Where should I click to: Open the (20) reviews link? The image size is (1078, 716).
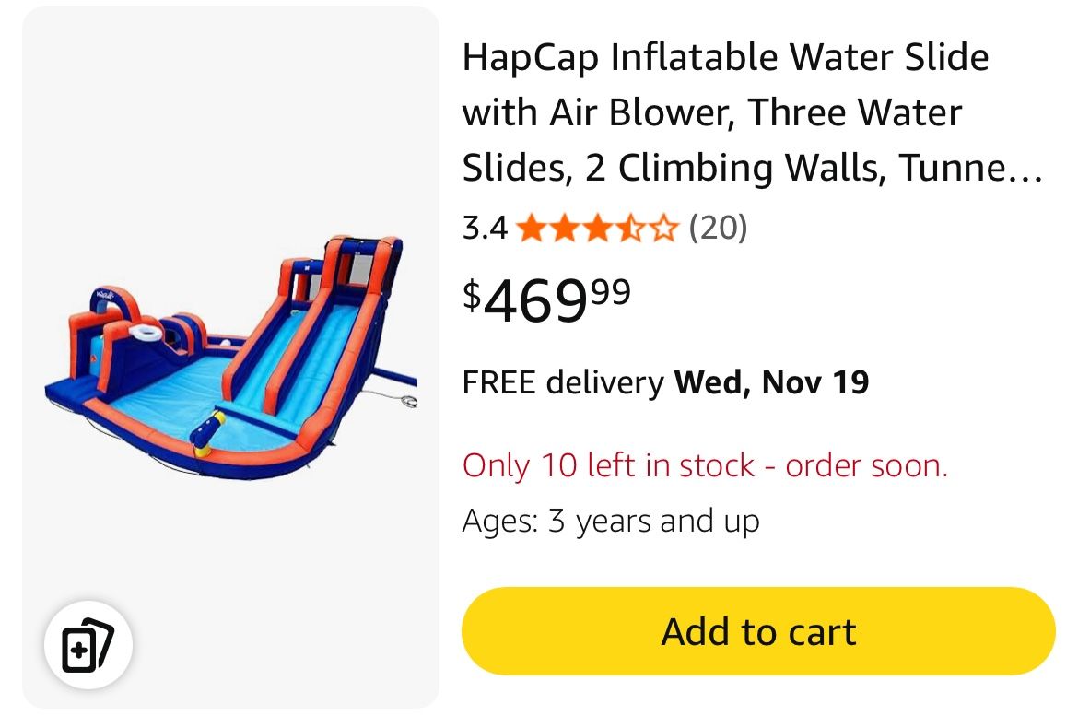(x=719, y=228)
